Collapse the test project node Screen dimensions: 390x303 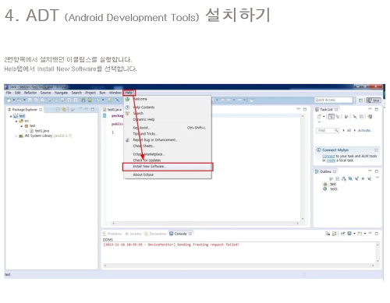pyautogui.click(x=11, y=116)
